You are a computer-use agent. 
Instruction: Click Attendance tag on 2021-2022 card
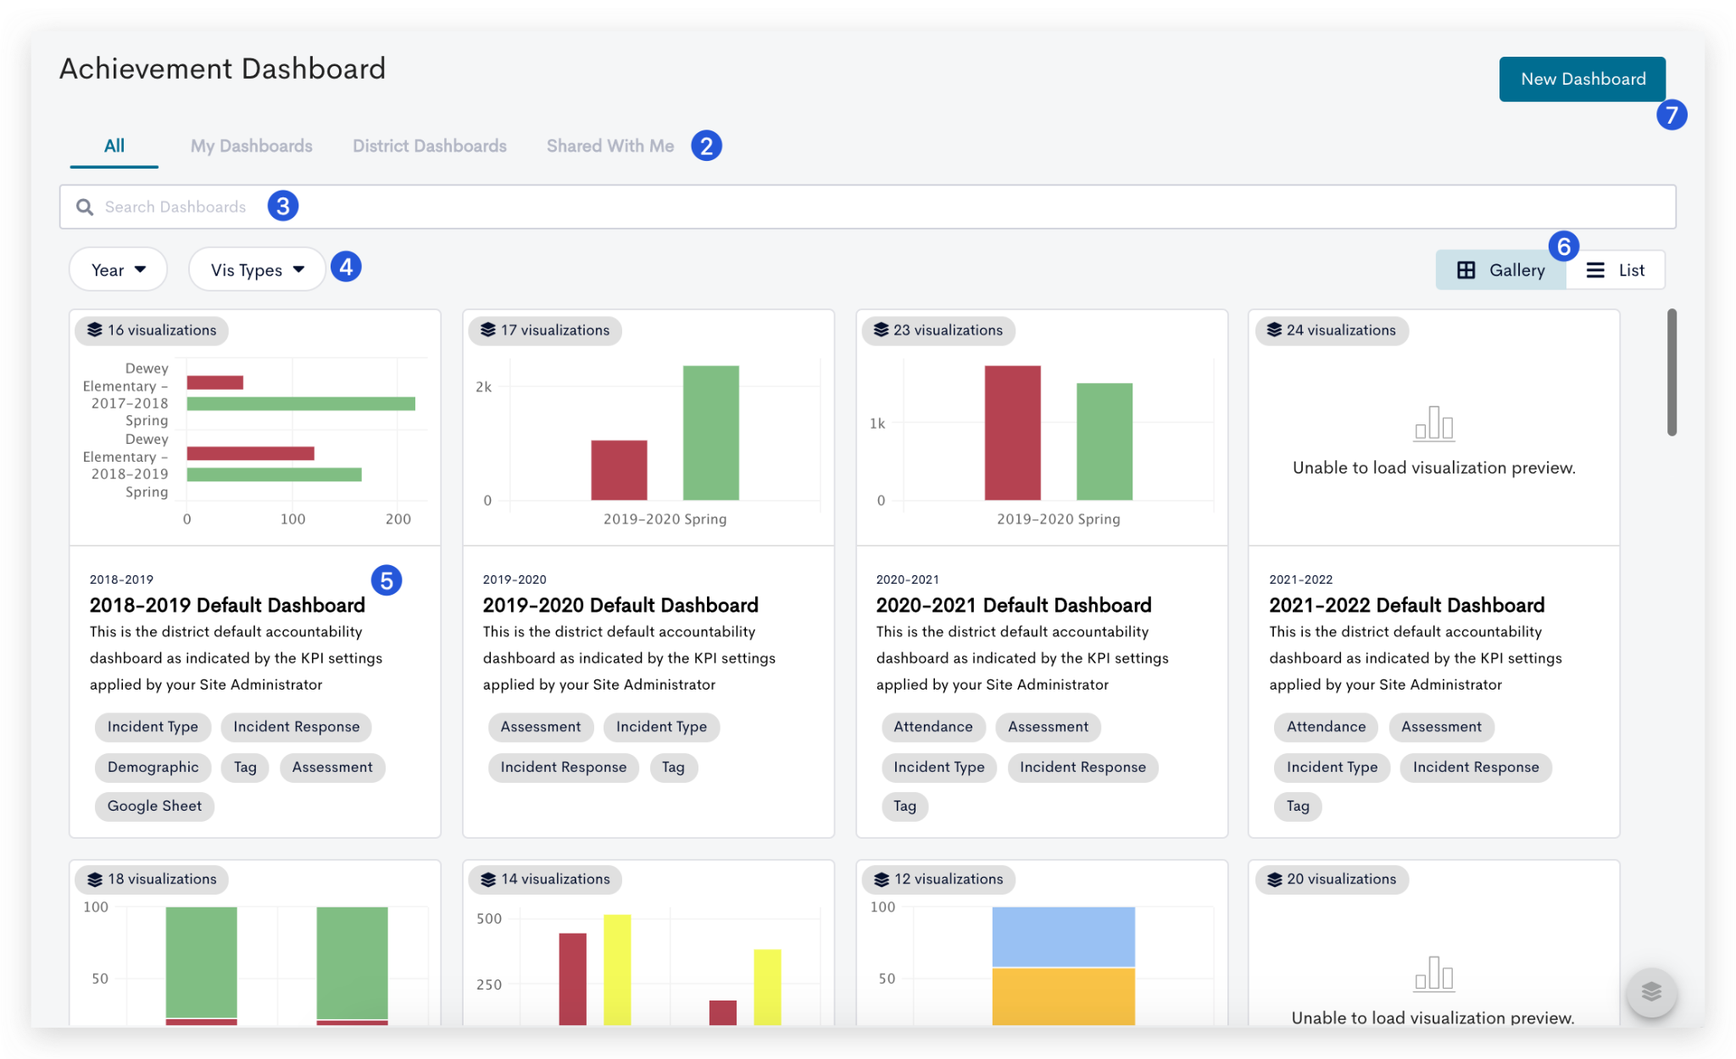point(1327,727)
